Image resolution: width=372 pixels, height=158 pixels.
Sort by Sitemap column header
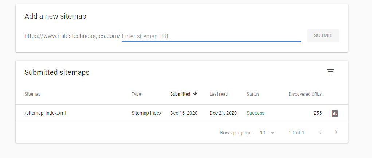(32, 94)
